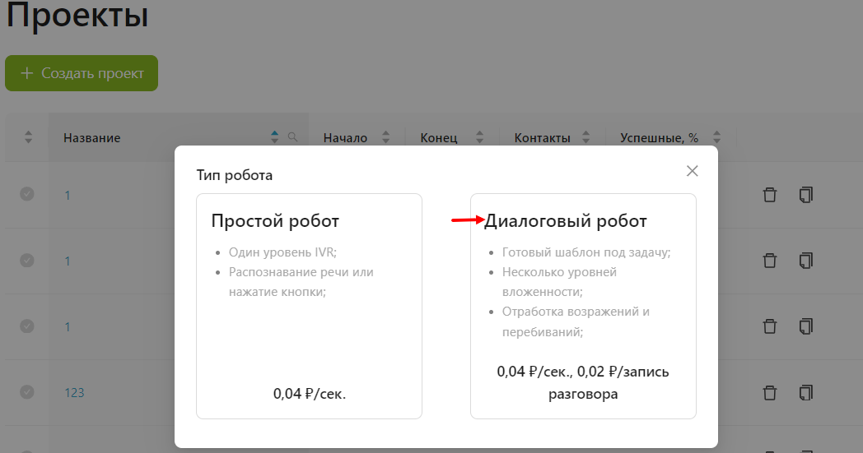Open the project link named 123
This screenshot has height=453, width=863.
pos(74,393)
